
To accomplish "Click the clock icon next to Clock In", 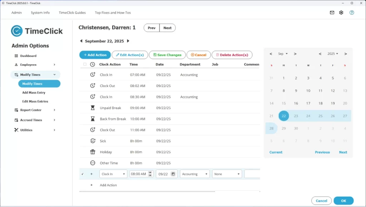I will 92,75.
